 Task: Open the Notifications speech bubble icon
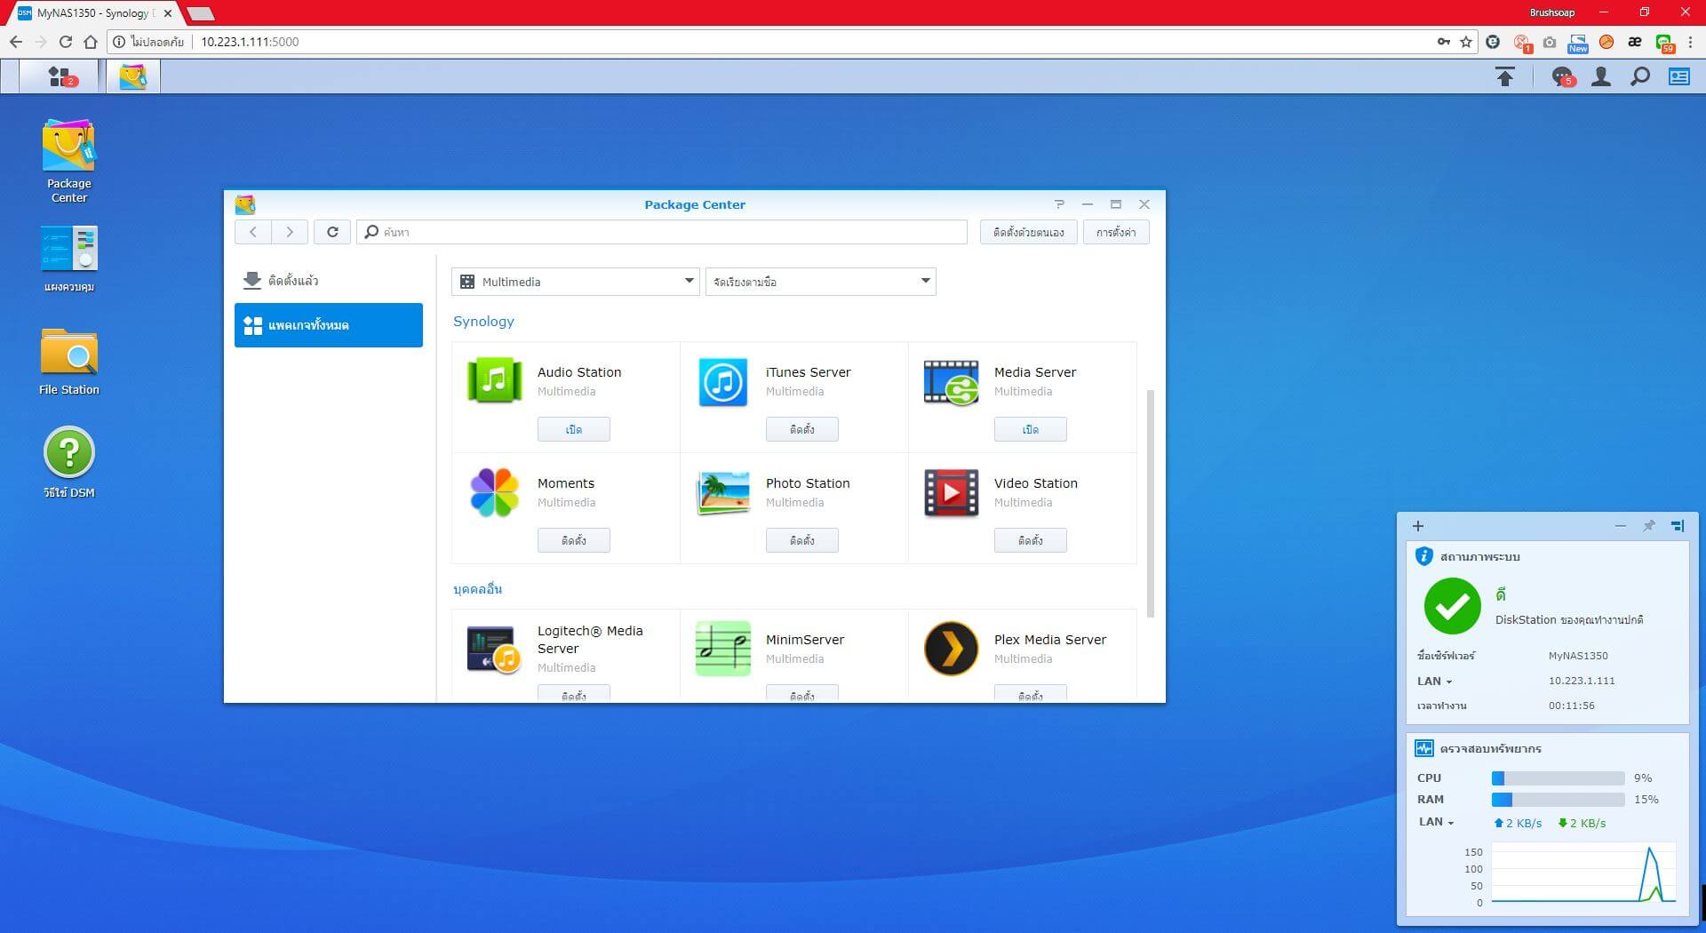pos(1563,77)
